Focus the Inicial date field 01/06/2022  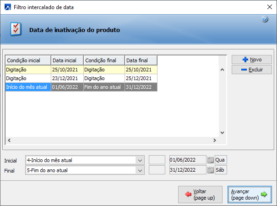coord(188,160)
